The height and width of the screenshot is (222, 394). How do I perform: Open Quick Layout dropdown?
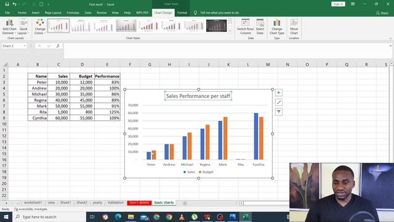pyautogui.click(x=23, y=27)
